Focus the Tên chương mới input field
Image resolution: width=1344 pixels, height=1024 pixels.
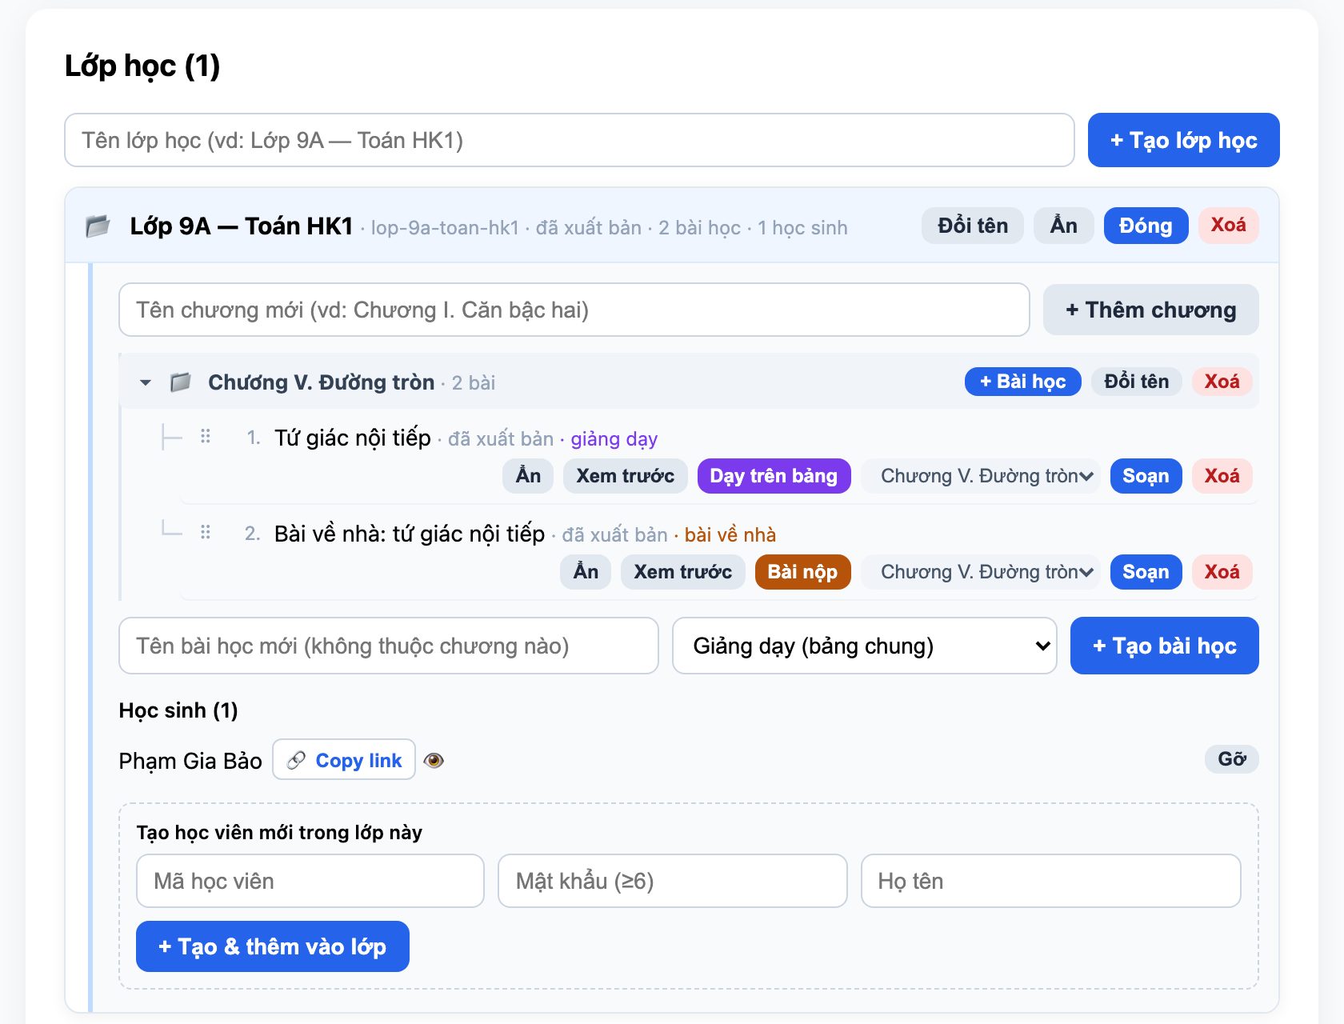click(574, 310)
